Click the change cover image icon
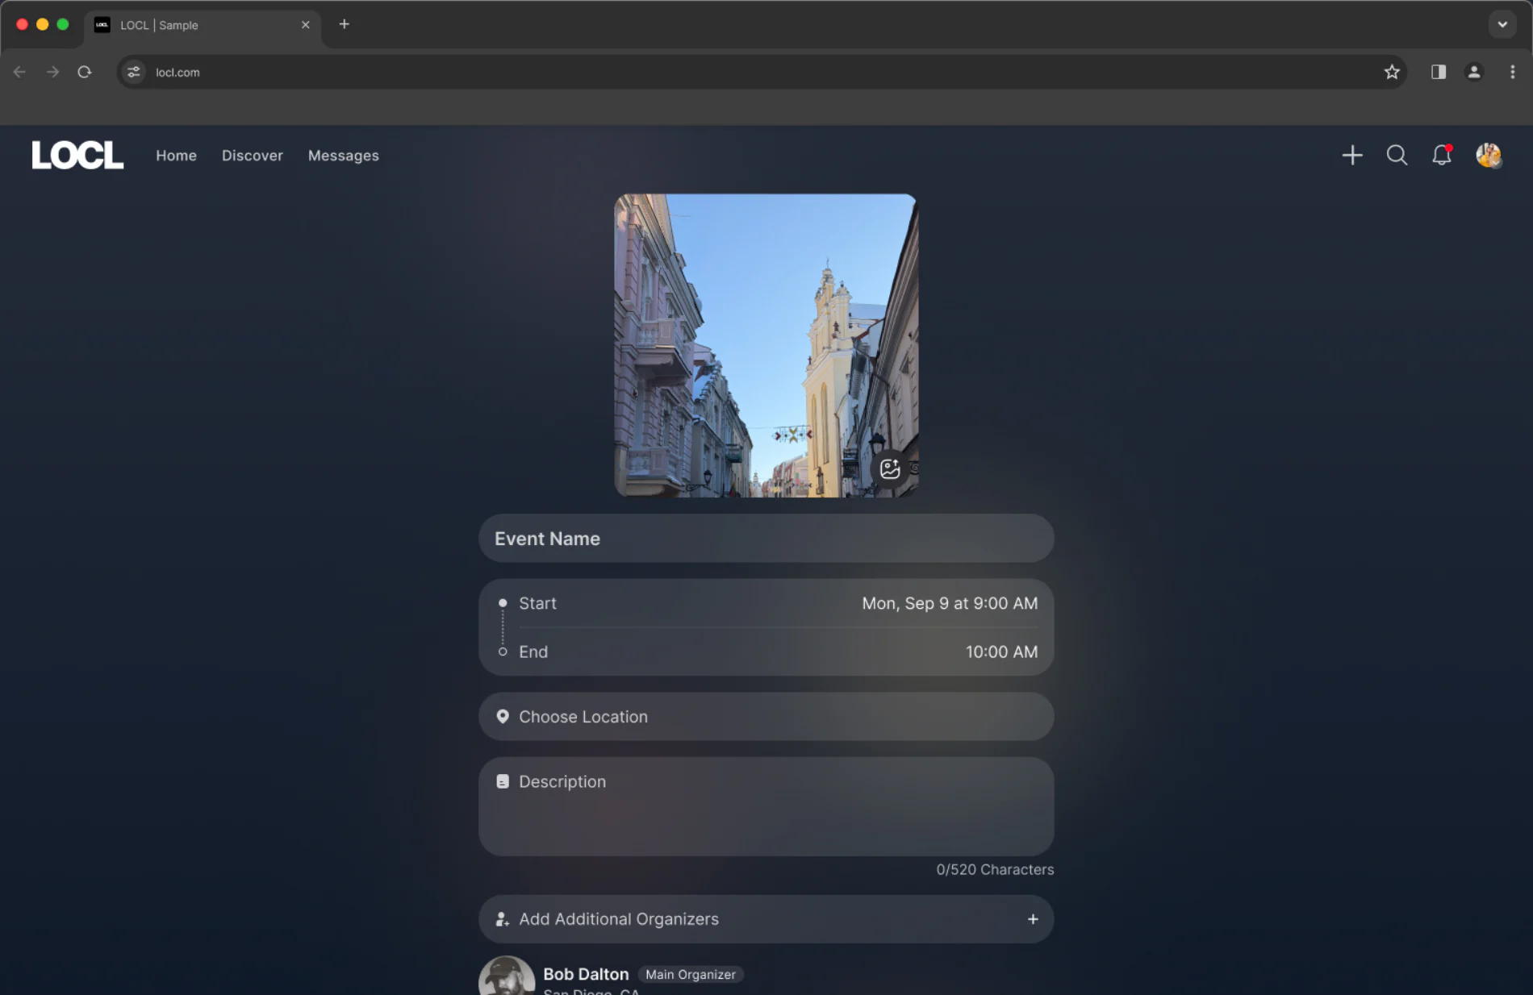Viewport: 1533px width, 995px height. click(x=890, y=468)
